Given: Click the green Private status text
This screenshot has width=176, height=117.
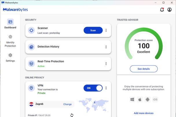Looking at the screenshot, I should tap(41, 93).
